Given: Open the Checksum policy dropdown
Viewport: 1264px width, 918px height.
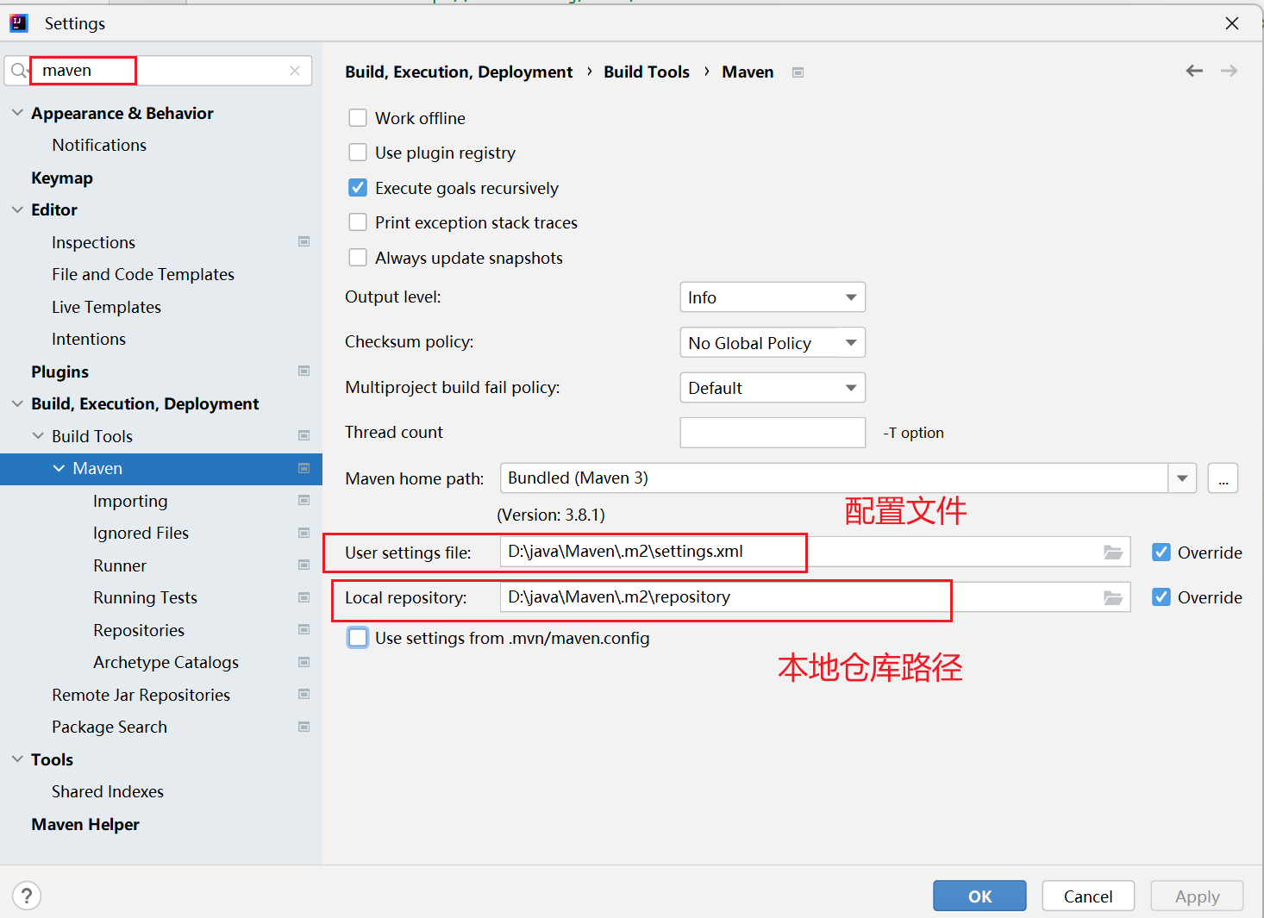Looking at the screenshot, I should (x=773, y=342).
